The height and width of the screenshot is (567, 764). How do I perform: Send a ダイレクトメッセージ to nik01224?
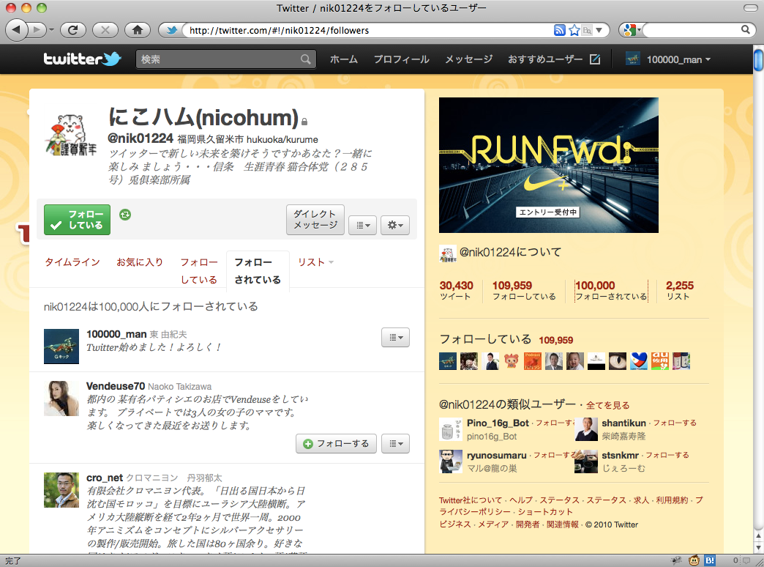click(315, 220)
